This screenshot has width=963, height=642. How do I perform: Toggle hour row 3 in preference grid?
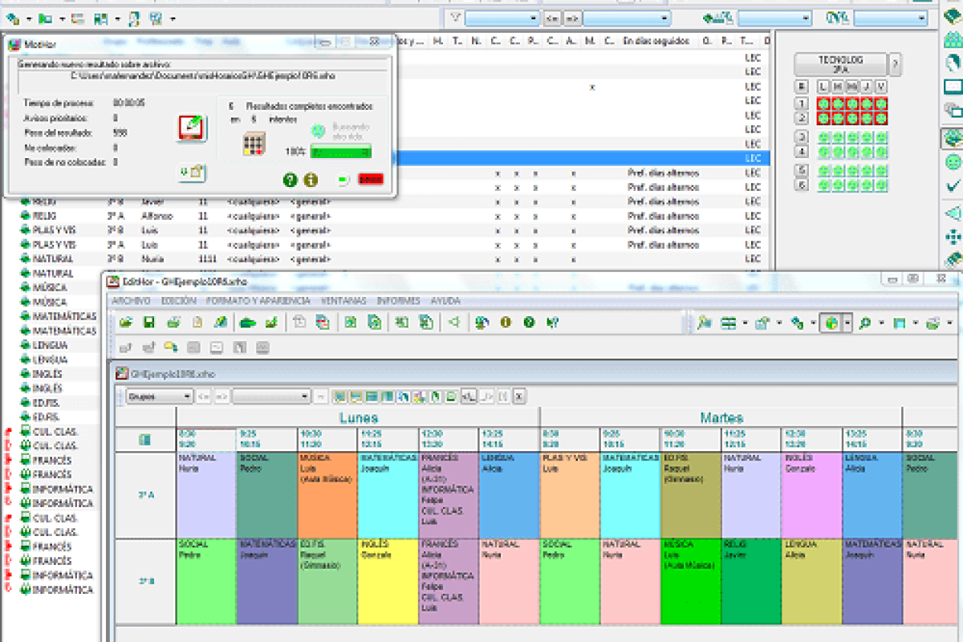[802, 137]
